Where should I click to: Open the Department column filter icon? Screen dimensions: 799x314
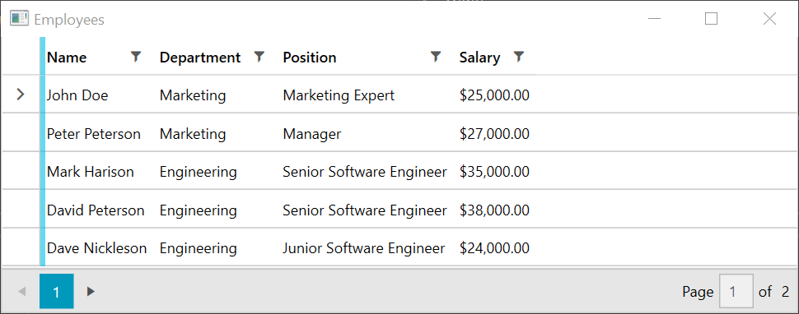[259, 57]
